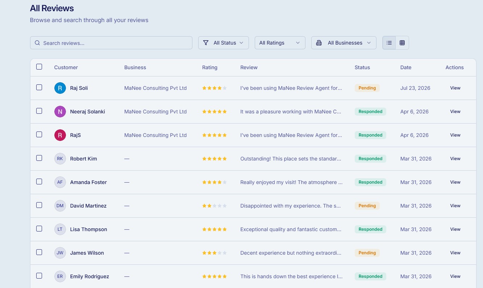Click MaNee Consulting Pvt Ltd in Neeraj's row

pyautogui.click(x=155, y=112)
